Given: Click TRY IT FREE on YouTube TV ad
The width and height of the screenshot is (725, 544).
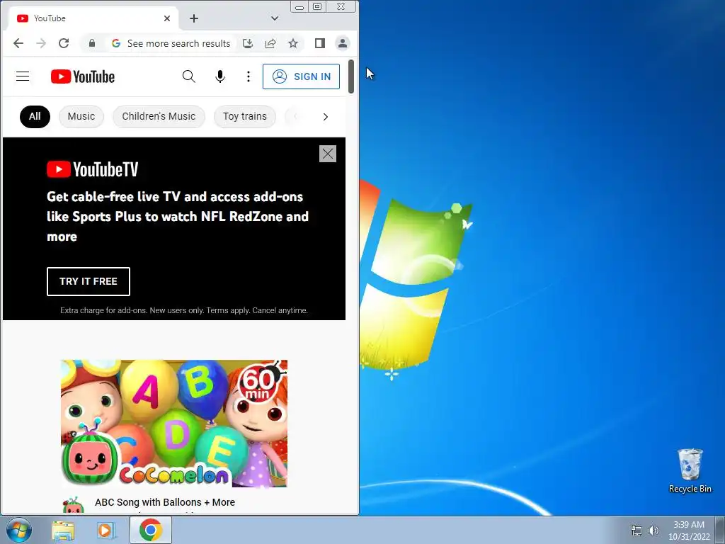Looking at the screenshot, I should tap(89, 281).
